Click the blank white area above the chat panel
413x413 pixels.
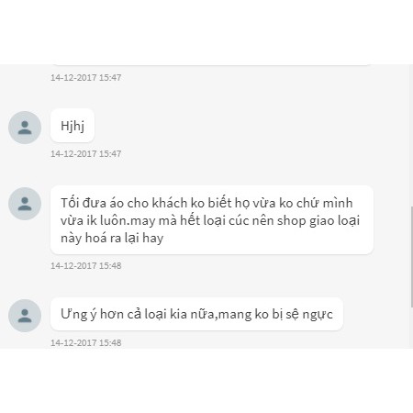[x=206, y=32]
